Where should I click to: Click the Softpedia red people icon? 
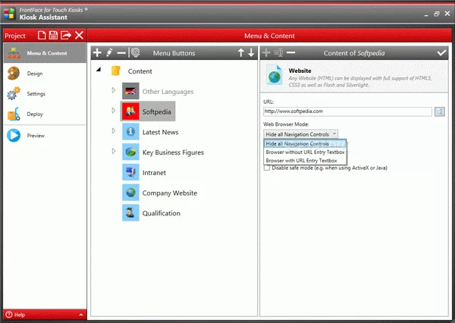[x=130, y=111]
